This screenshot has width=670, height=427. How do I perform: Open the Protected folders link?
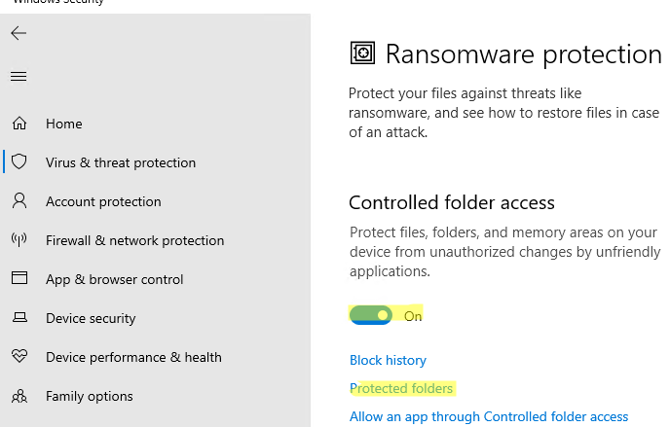(x=401, y=388)
